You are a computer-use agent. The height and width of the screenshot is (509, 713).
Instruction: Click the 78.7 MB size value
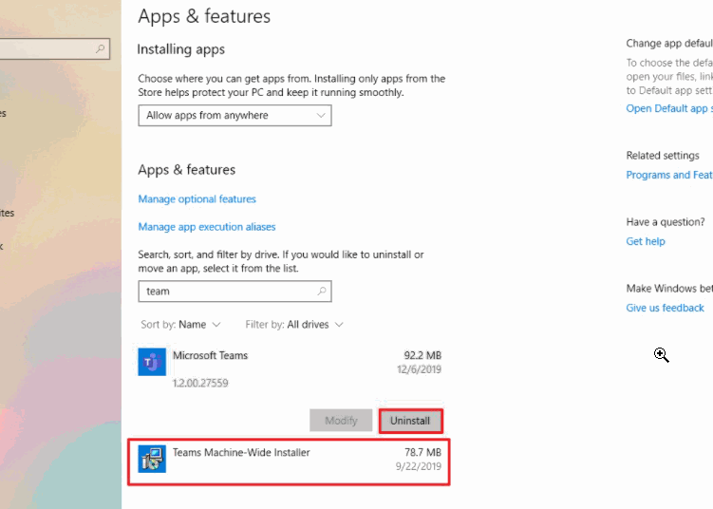[422, 452]
